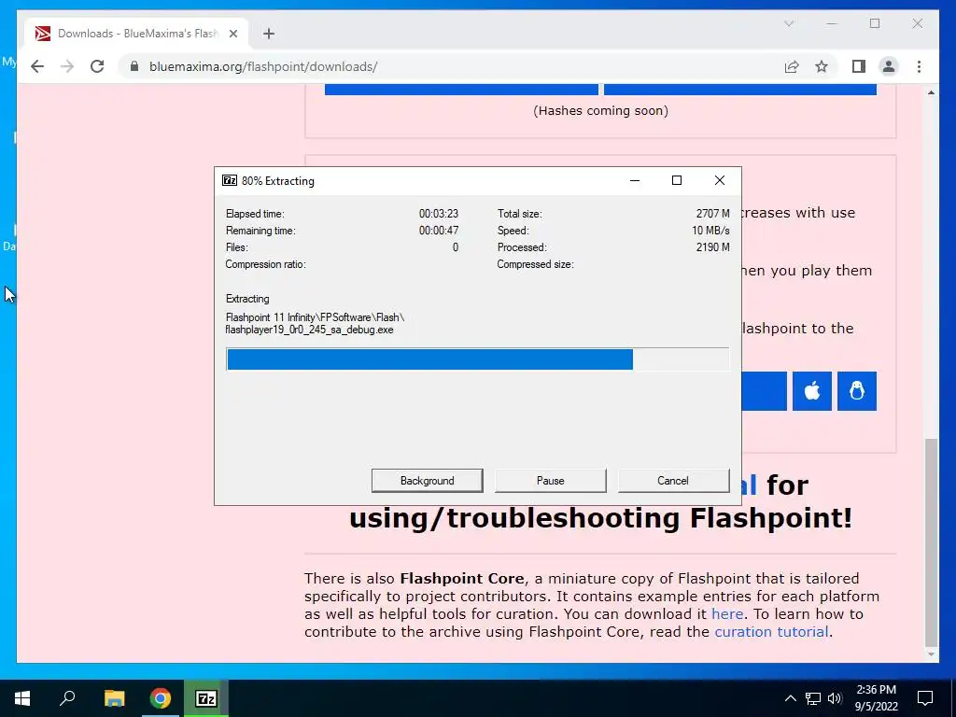Open Chrome side panel
Screen dimensions: 956x717
tap(859, 66)
